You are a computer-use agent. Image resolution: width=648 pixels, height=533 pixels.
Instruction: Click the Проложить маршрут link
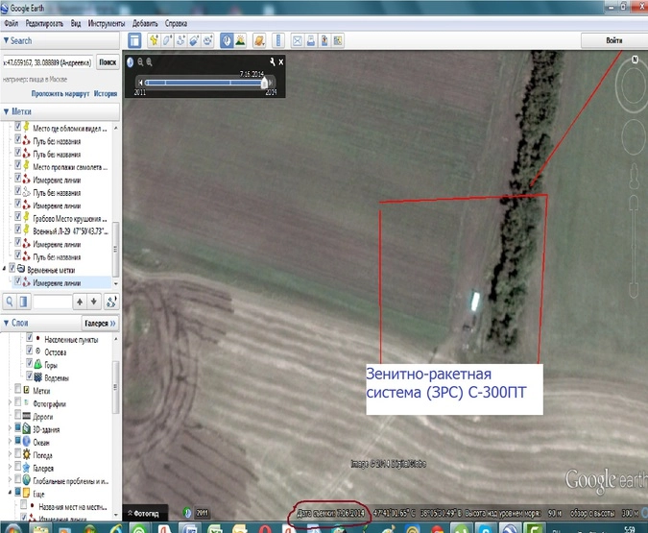pyautogui.click(x=60, y=94)
